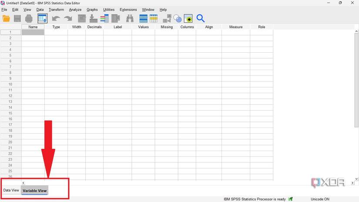Click the Show All Variables icon

coord(188,19)
